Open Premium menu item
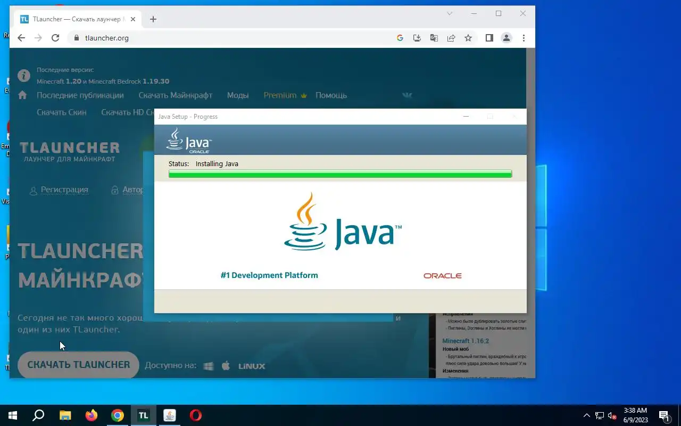Image resolution: width=681 pixels, height=426 pixels. click(x=285, y=95)
